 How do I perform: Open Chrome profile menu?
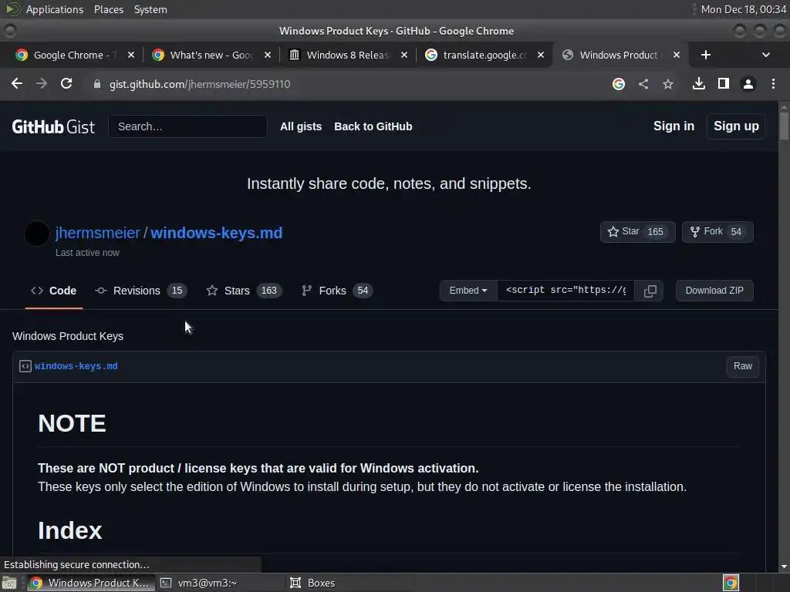(x=748, y=84)
